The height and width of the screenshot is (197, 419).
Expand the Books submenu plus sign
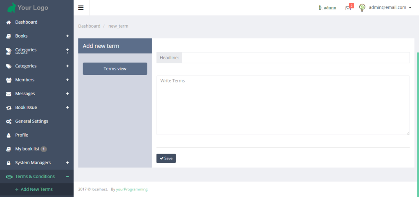(67, 36)
